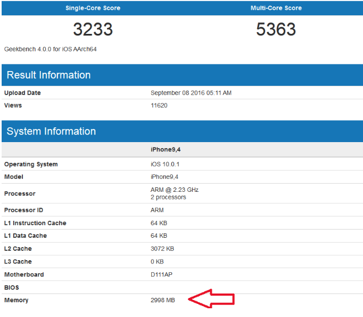Click the Processor row label

tap(20, 193)
